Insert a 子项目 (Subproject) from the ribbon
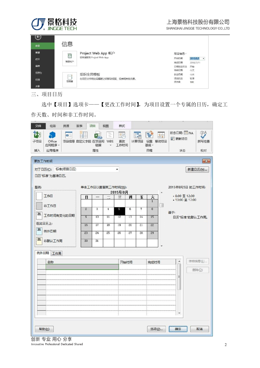Screen dimensions: 260x368 tap(37, 137)
